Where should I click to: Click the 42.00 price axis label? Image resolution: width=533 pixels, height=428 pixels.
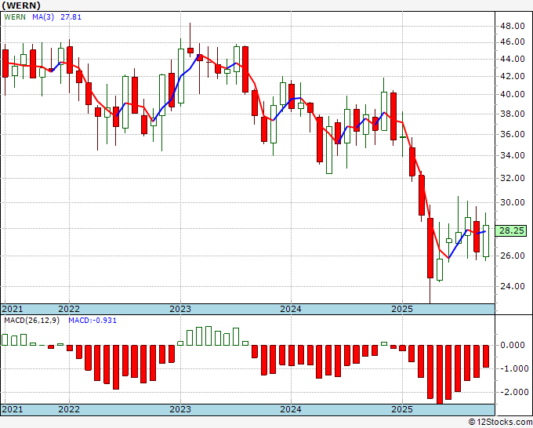(512, 76)
